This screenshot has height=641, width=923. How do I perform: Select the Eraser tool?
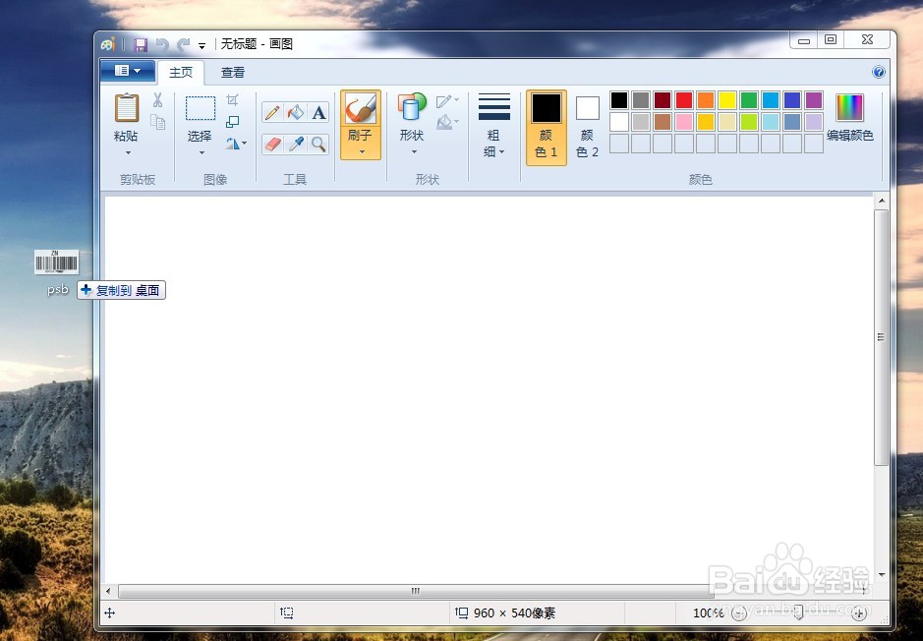click(x=272, y=144)
